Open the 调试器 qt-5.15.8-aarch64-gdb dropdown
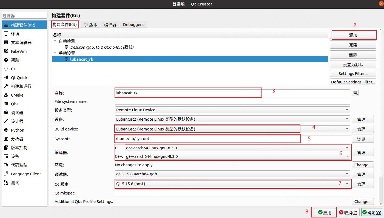This screenshot has width=384, height=218. (232, 174)
